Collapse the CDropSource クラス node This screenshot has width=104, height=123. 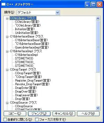pyautogui.click(x=7, y=103)
